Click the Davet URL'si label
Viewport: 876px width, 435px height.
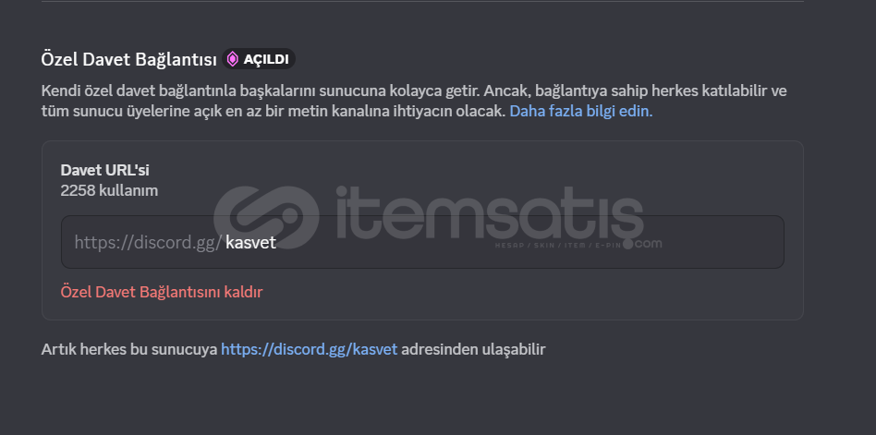pos(105,170)
